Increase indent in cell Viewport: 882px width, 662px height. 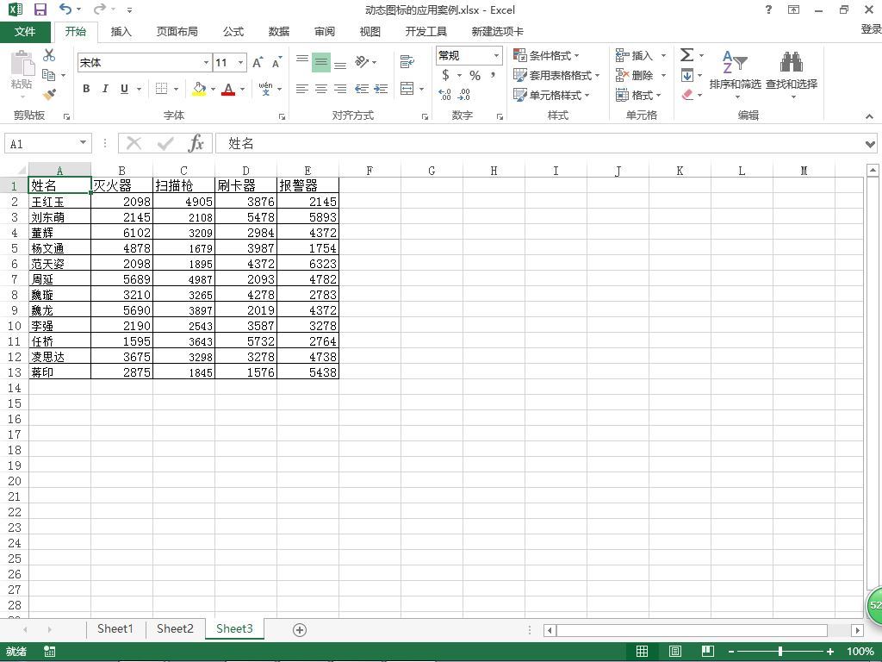pos(381,89)
